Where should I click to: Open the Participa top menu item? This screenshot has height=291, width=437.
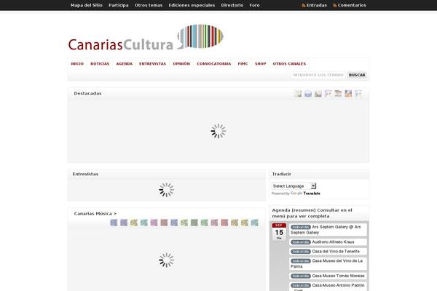(x=119, y=5)
